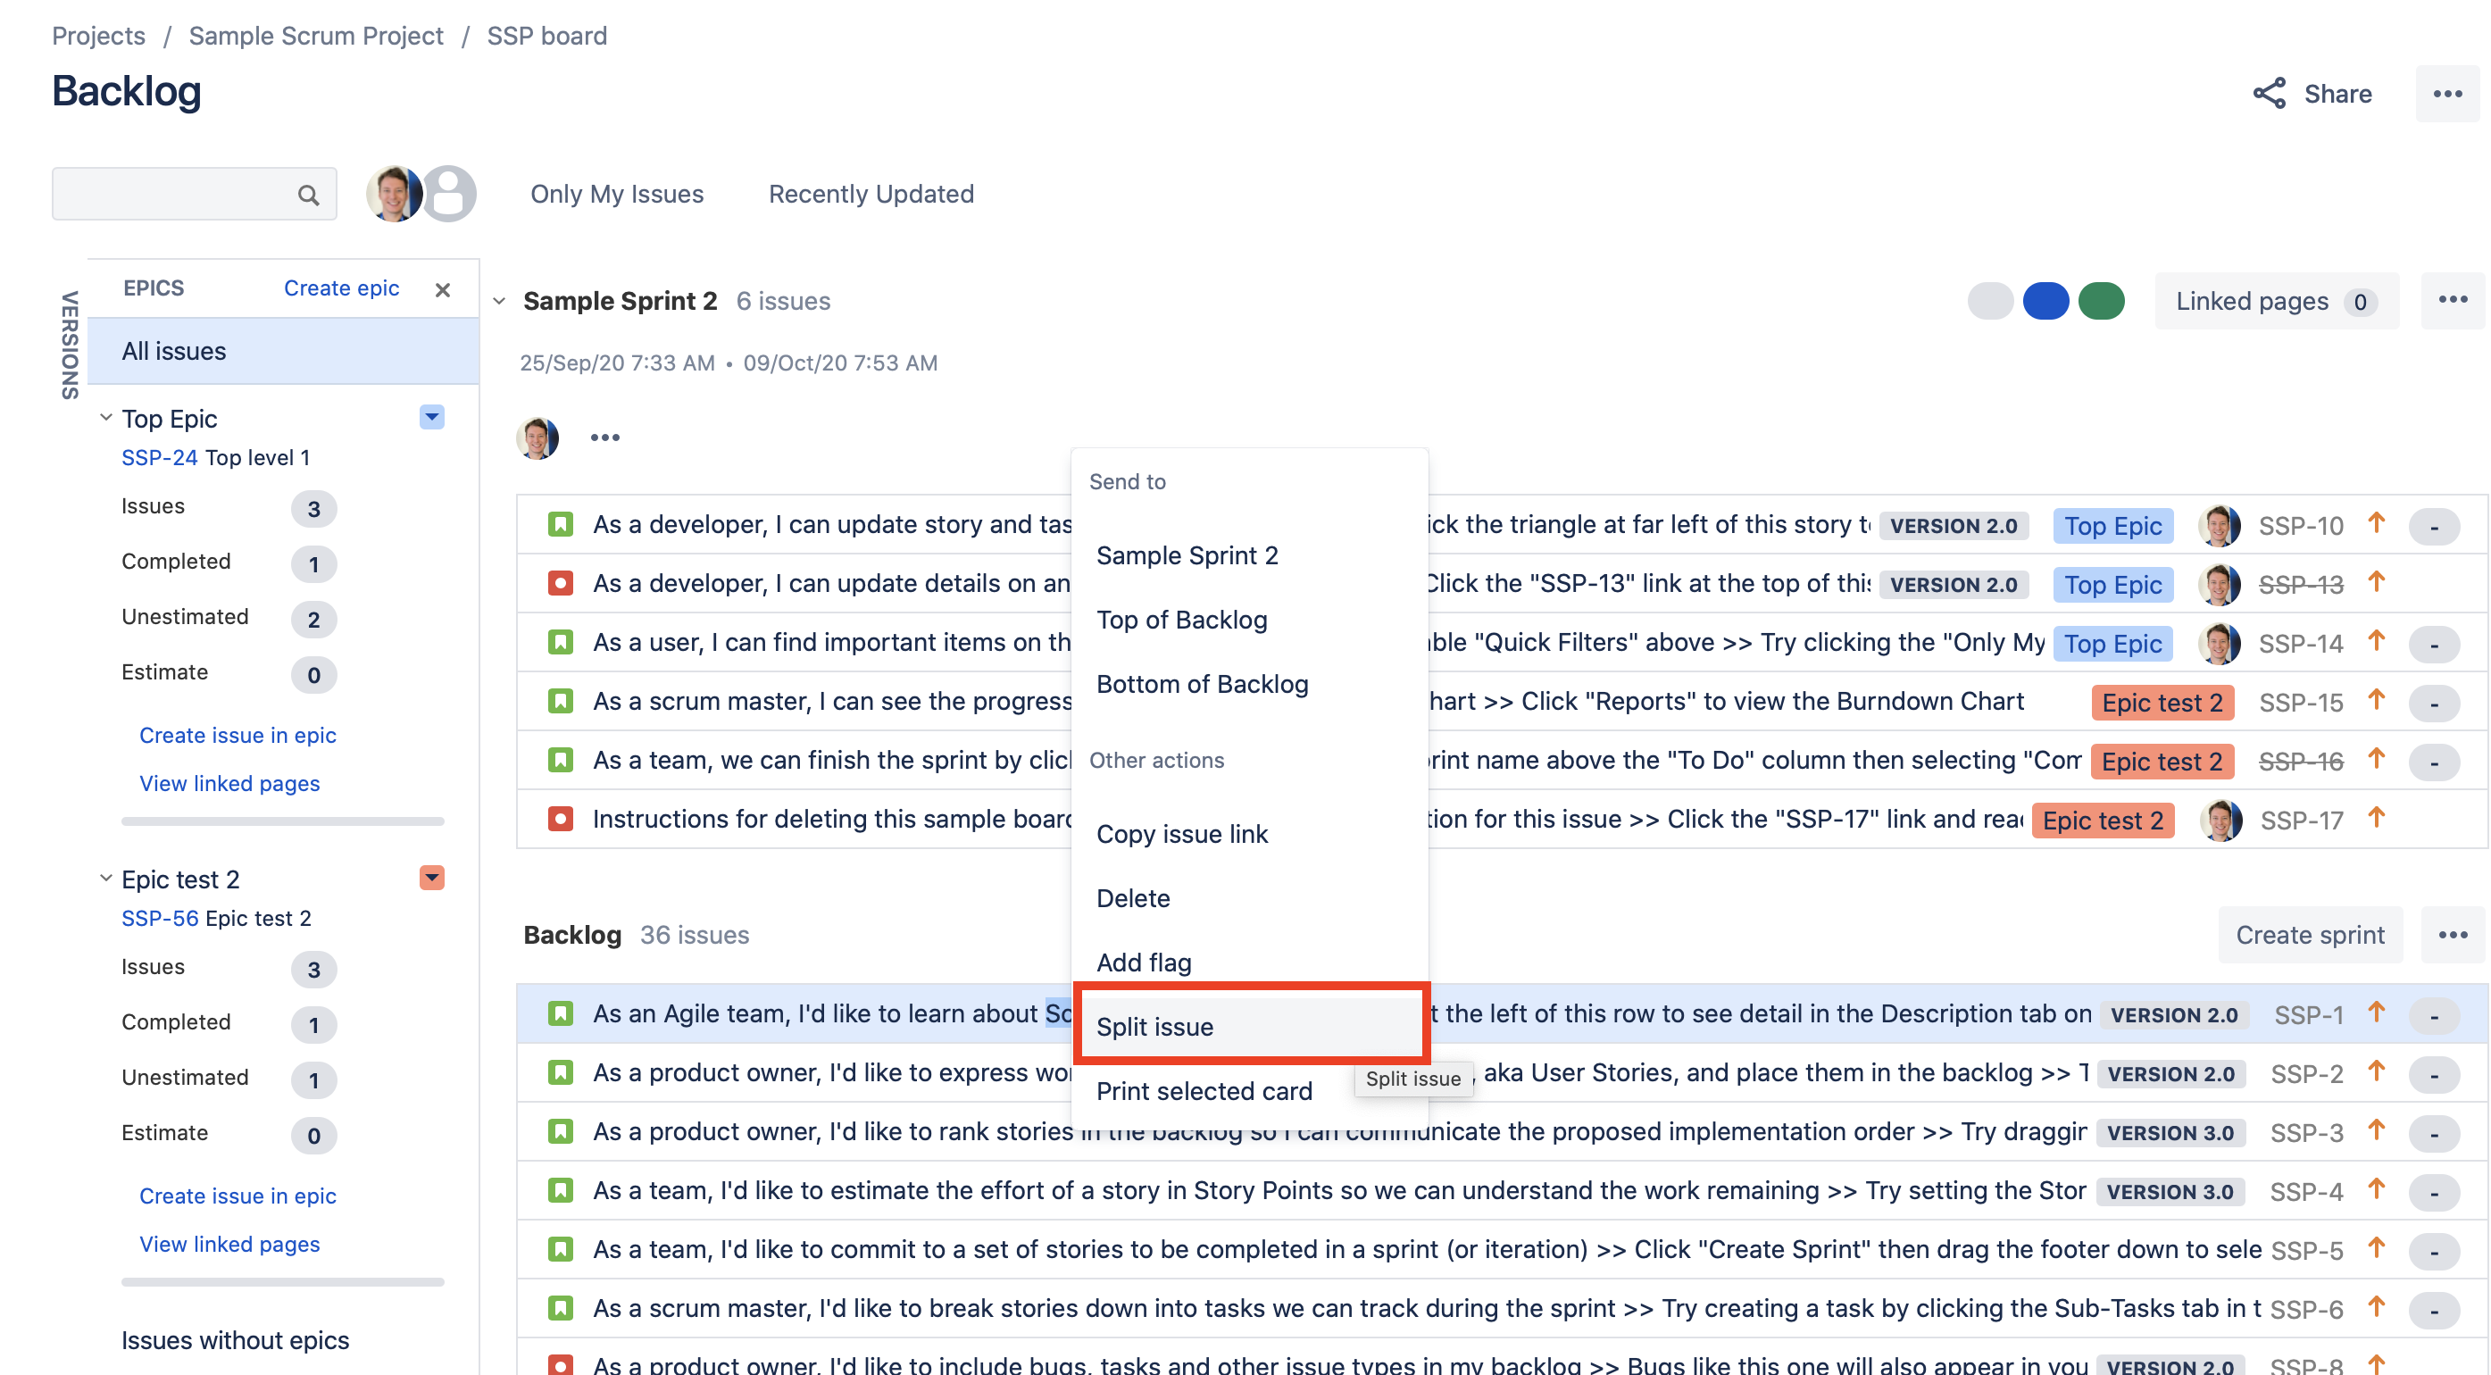The width and height of the screenshot is (2491, 1375).
Task: Click the blue in-progress sprint indicator
Action: [2045, 301]
